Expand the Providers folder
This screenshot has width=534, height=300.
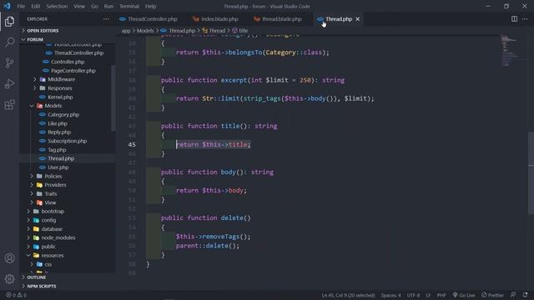coord(55,185)
